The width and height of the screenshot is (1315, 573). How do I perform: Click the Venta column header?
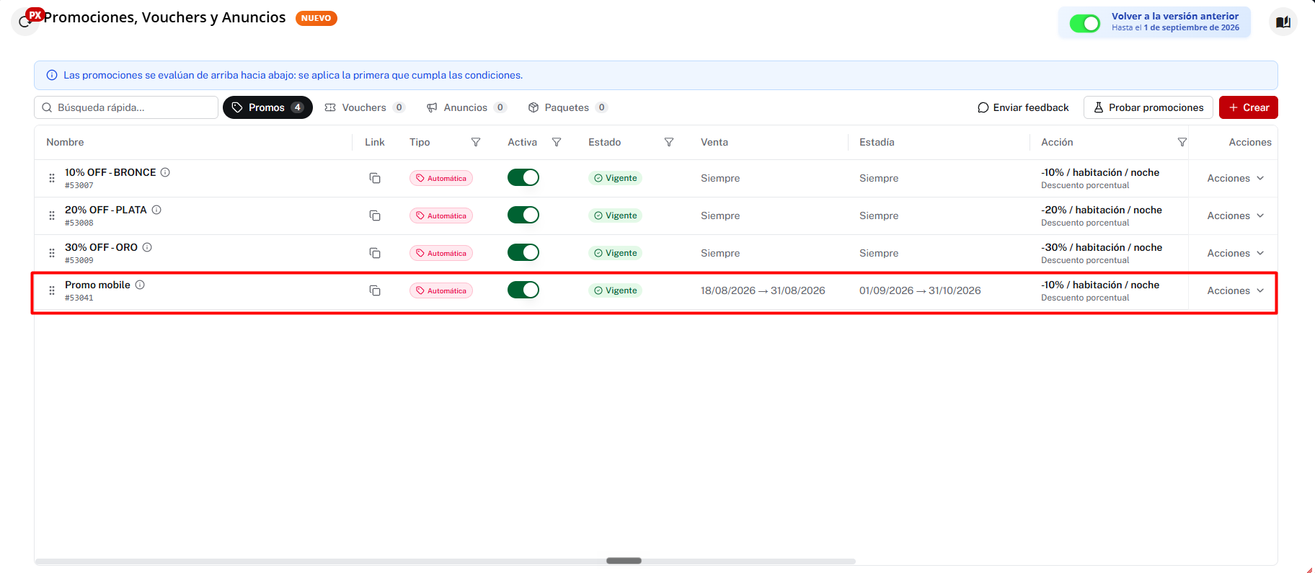click(x=714, y=142)
